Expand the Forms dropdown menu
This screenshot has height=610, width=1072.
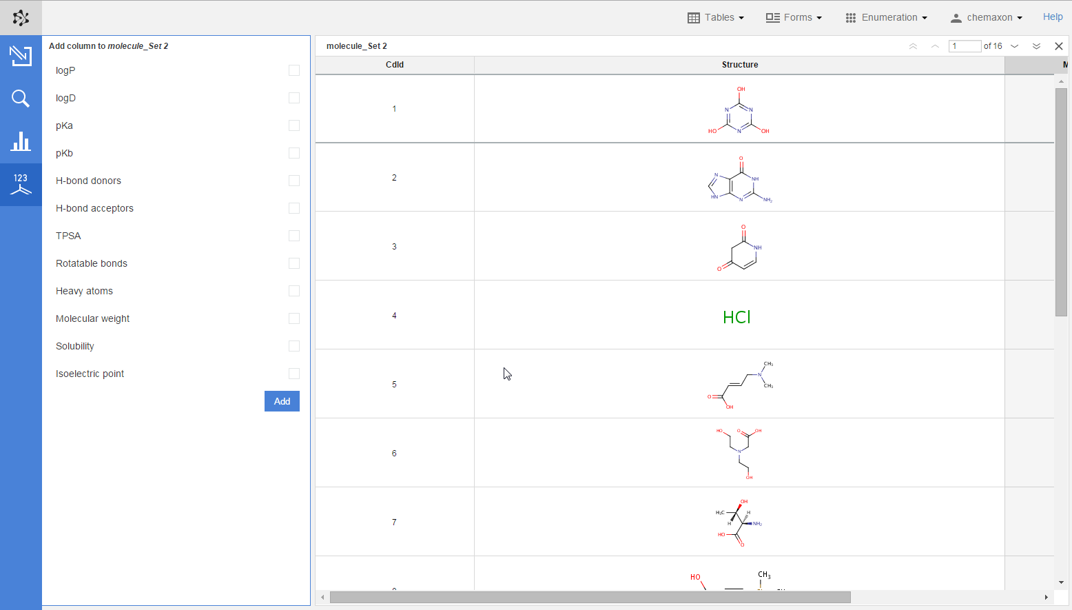click(x=794, y=18)
